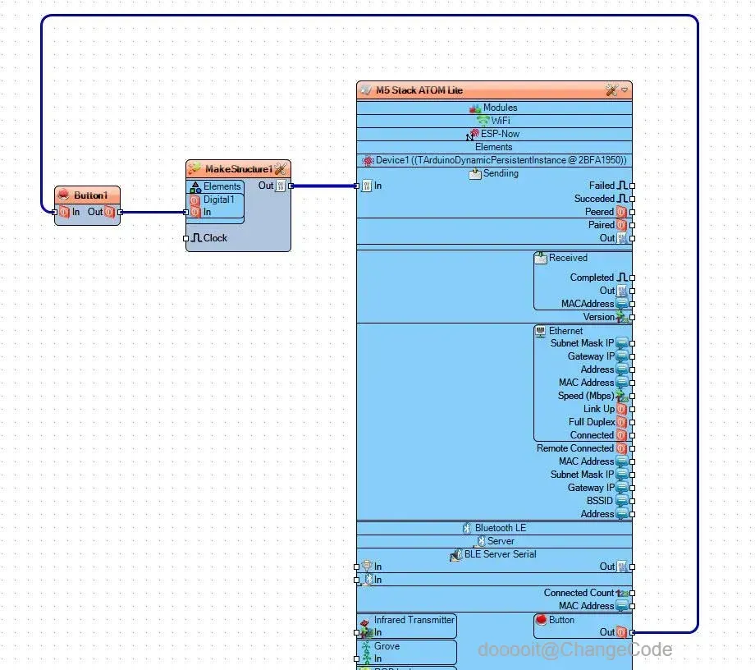This screenshot has height=670, width=755.
Task: Select the Grove In pin
Action: [357, 659]
